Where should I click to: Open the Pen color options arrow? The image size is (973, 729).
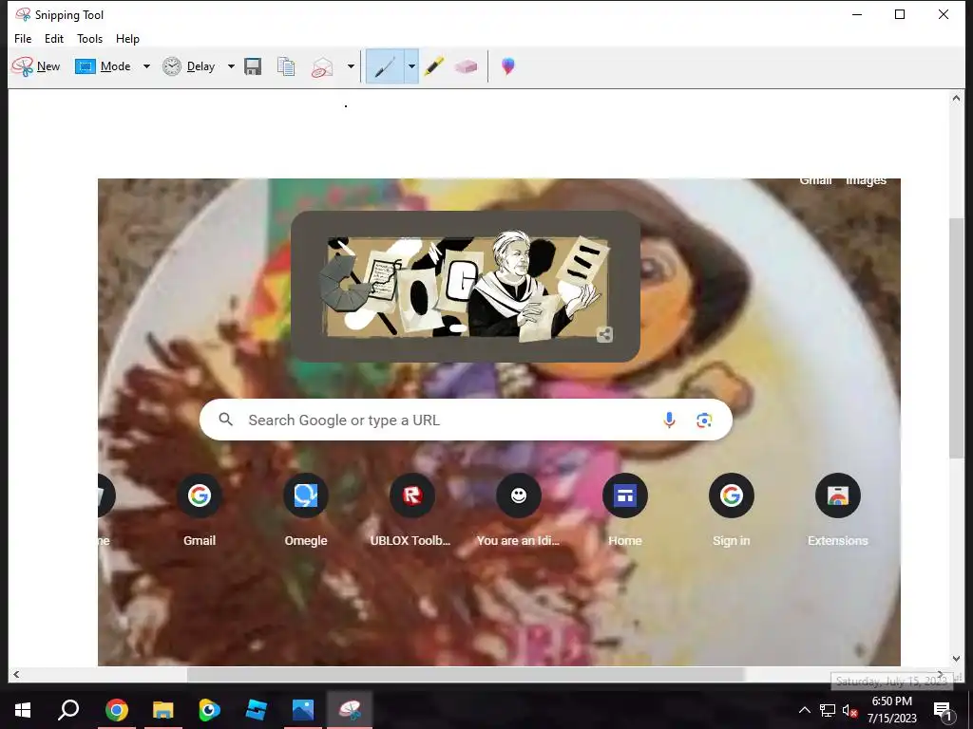click(411, 66)
